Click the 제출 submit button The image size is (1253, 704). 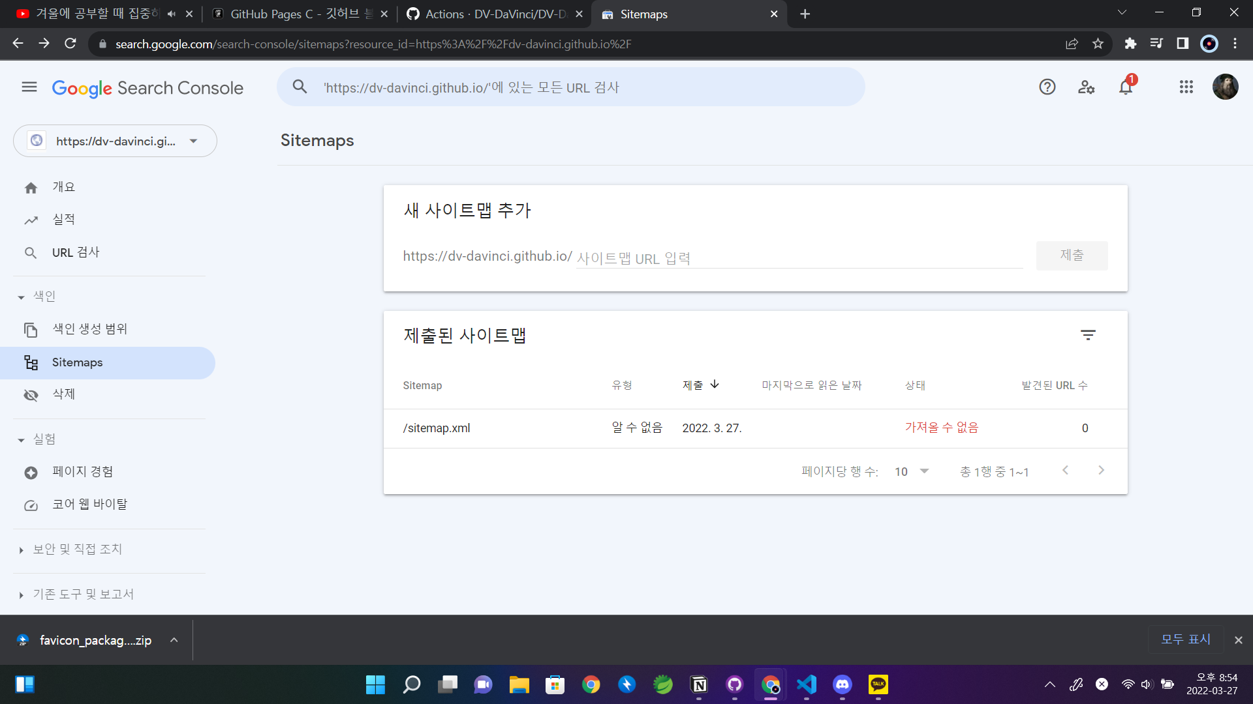pyautogui.click(x=1072, y=256)
